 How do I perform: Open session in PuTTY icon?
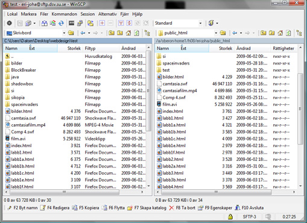coord(80,23)
